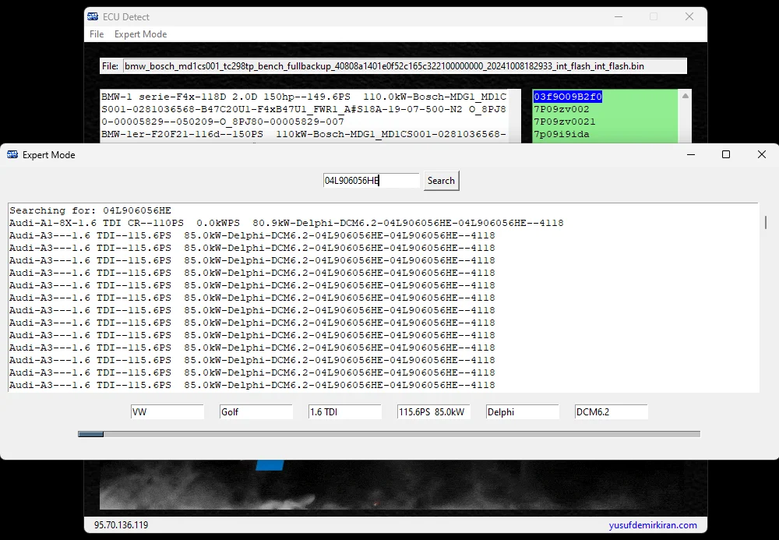Click the 1.6 TDI engine field
Image resolution: width=779 pixels, height=540 pixels.
coord(344,412)
